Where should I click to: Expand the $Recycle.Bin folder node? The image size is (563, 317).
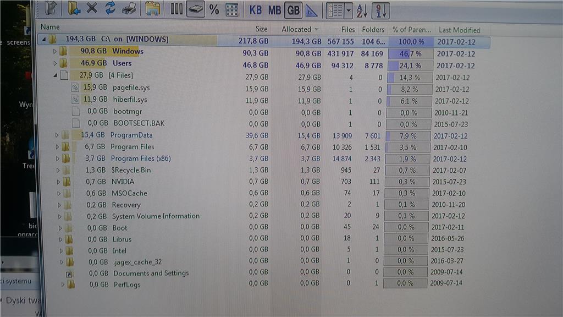[x=58, y=171]
